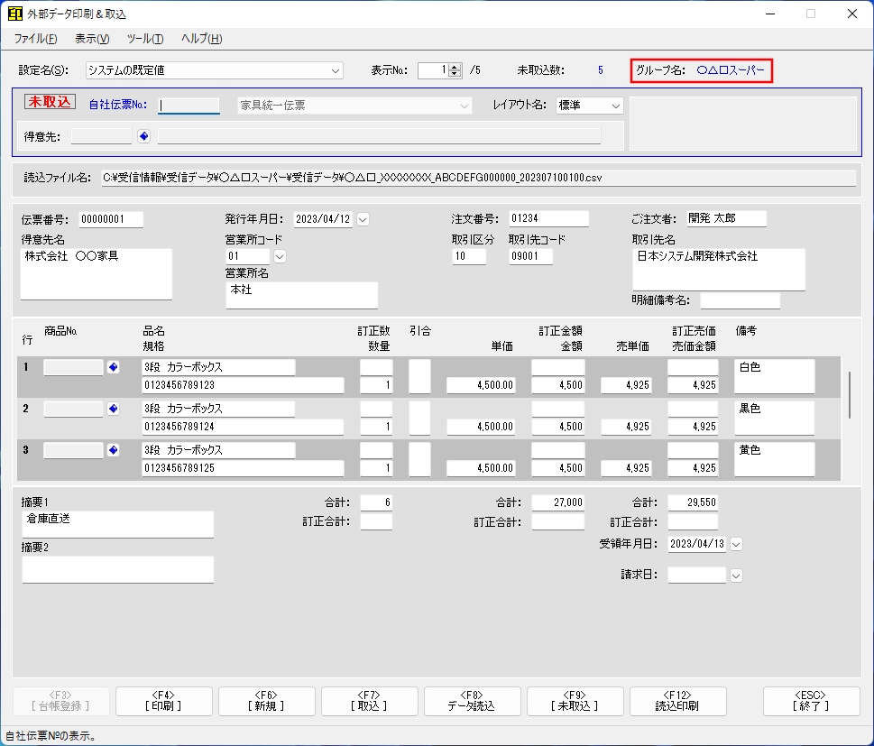Click row 3 規格 field 0123456789125
The height and width of the screenshot is (746, 874).
tap(243, 468)
